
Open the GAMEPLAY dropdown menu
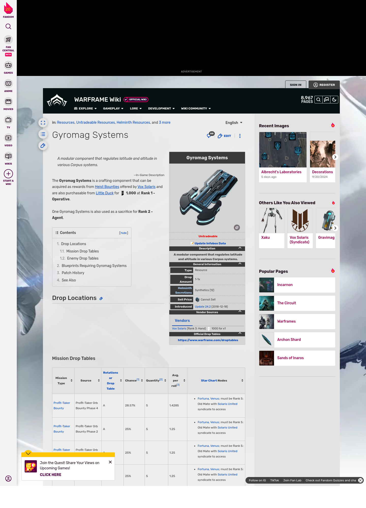(113, 108)
